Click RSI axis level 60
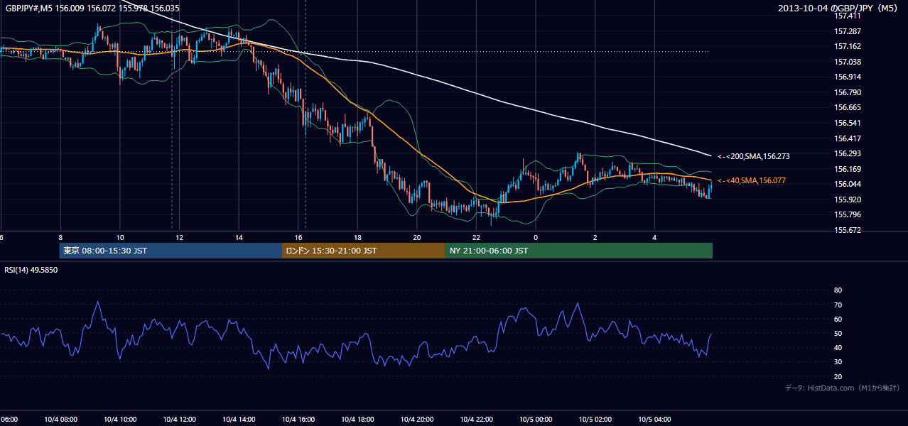This screenshot has width=908, height=426. (x=838, y=319)
